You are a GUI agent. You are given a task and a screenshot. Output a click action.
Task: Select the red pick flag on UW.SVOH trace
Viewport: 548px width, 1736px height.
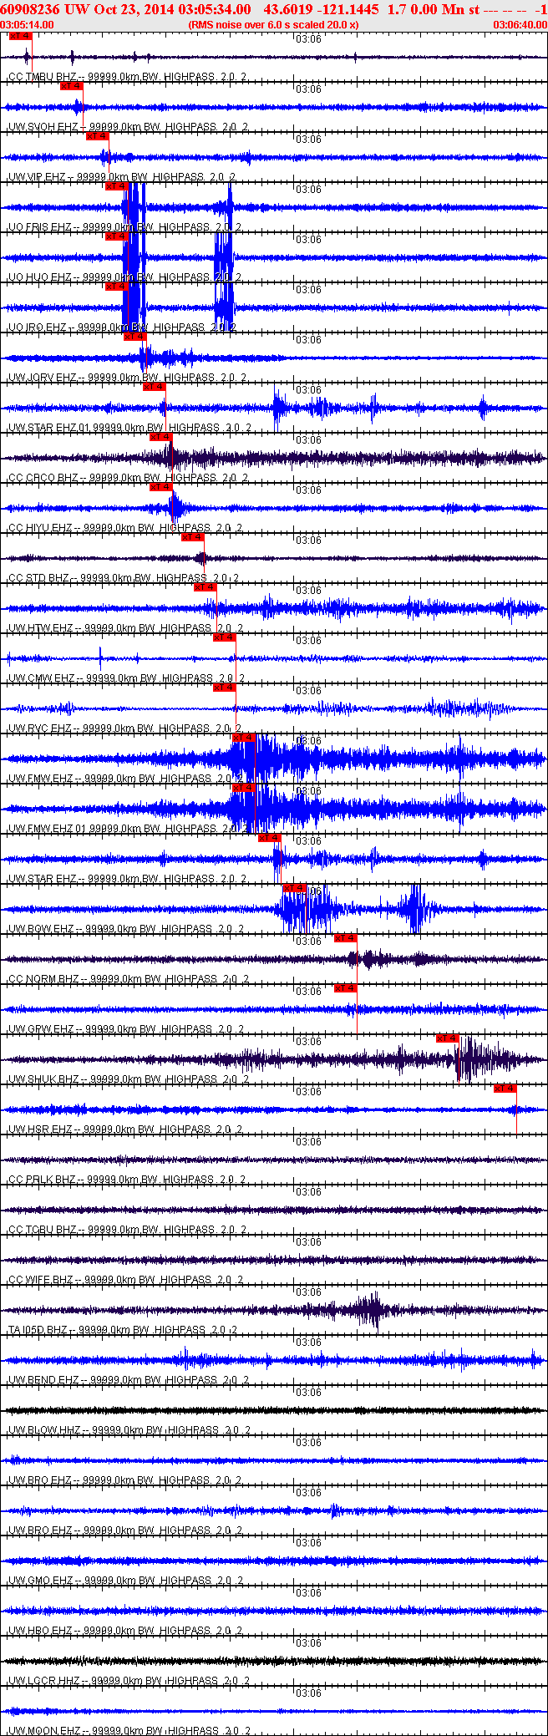pos(72,86)
